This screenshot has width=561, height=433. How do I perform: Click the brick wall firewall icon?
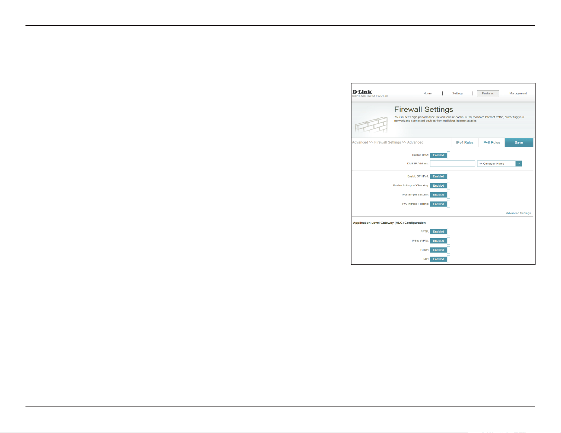tap(371, 125)
